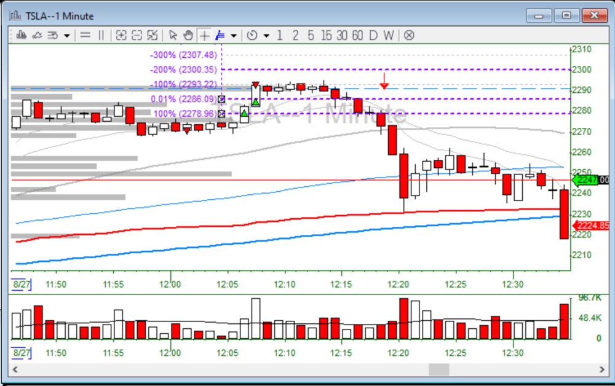Select the Daily (D) timeframe
This screenshot has height=386, width=615.
pyautogui.click(x=373, y=35)
